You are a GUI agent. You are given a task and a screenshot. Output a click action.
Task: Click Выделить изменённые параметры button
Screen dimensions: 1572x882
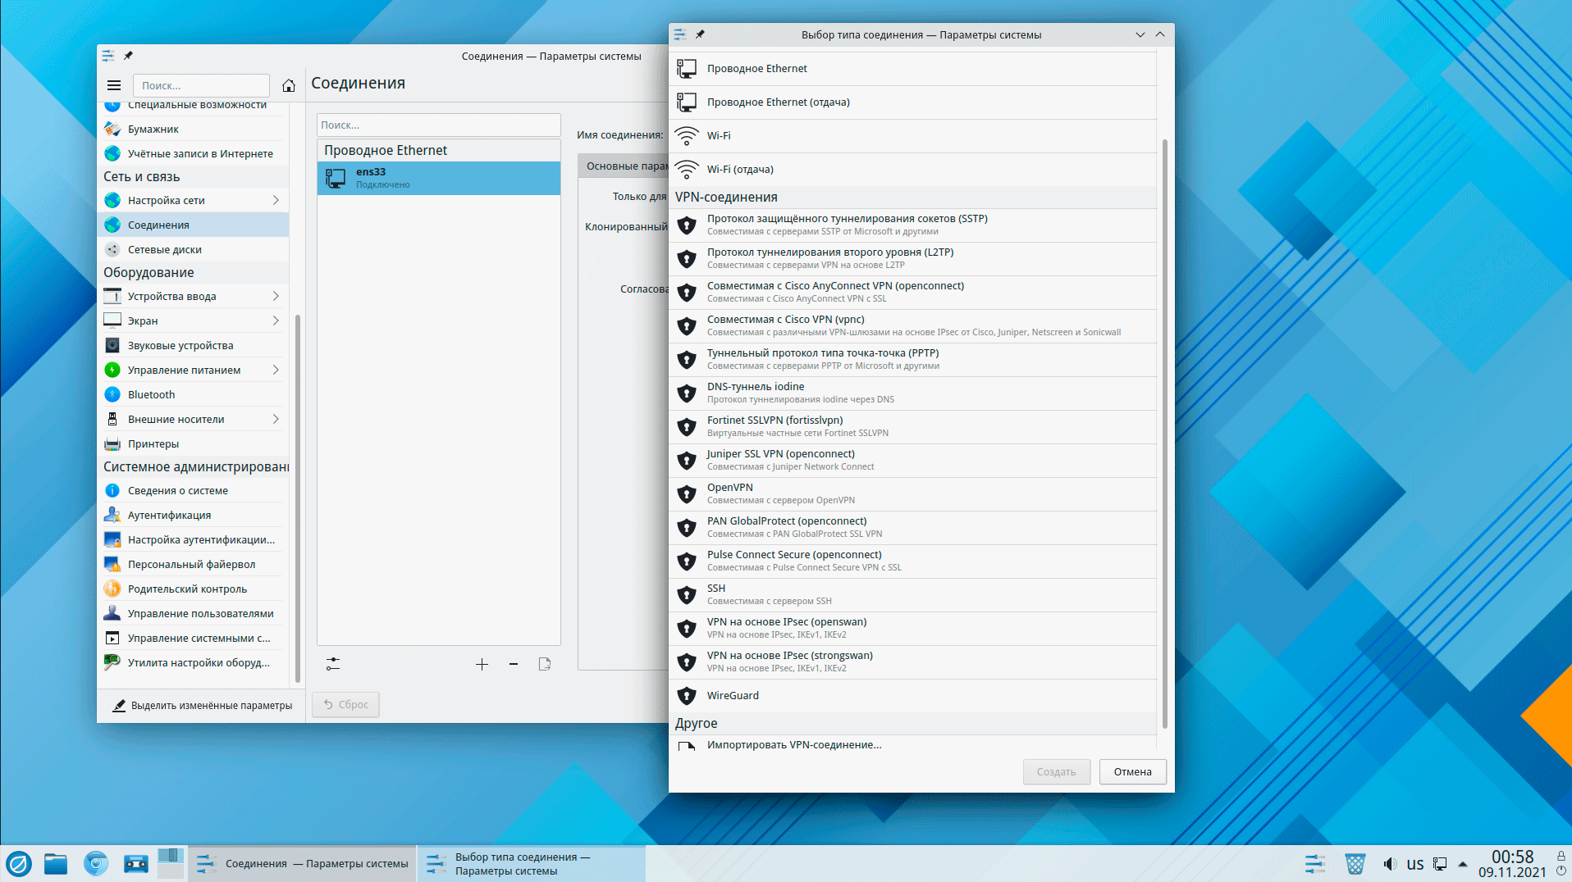click(202, 705)
